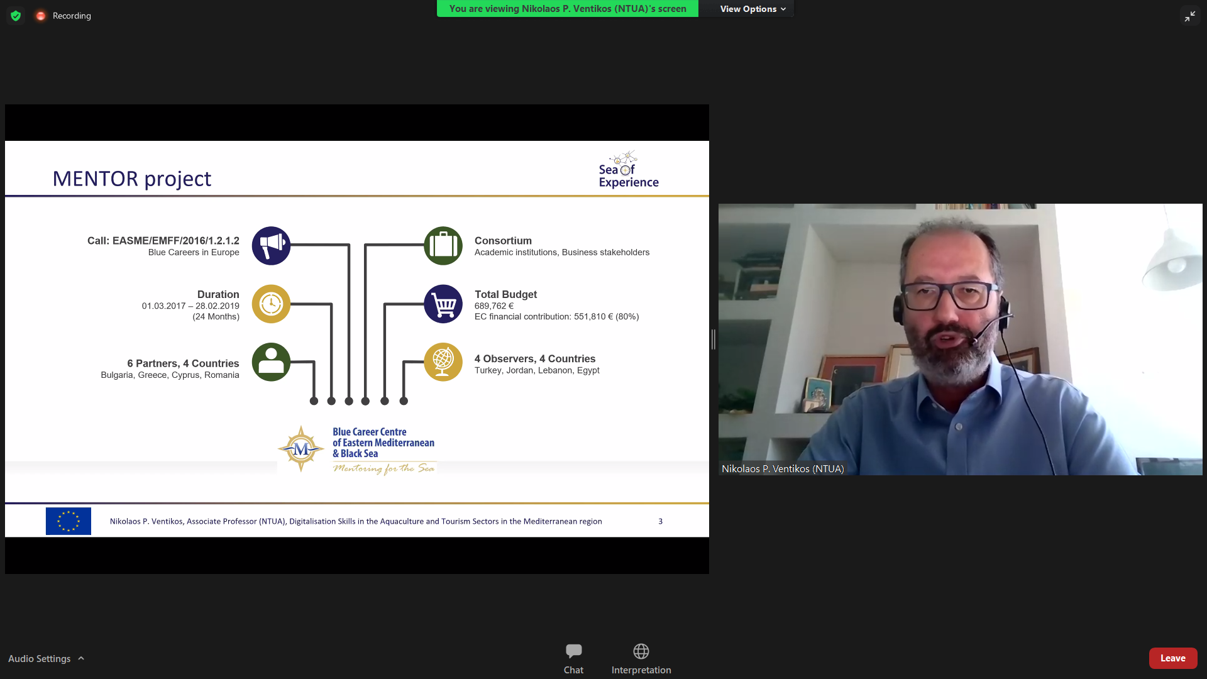Open the View Options dropdown

coord(752,9)
